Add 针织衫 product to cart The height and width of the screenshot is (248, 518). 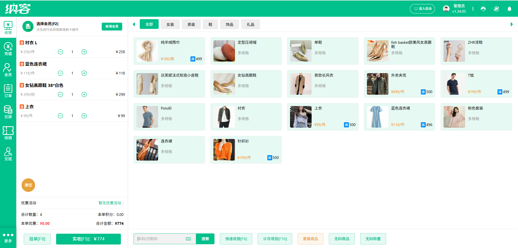[x=246, y=150]
